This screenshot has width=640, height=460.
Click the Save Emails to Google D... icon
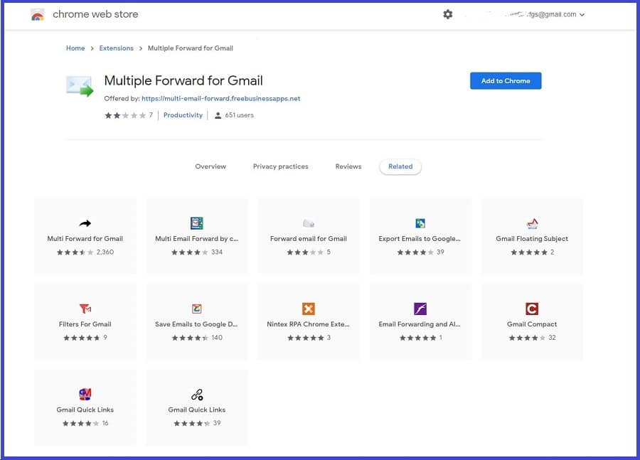coord(197,309)
